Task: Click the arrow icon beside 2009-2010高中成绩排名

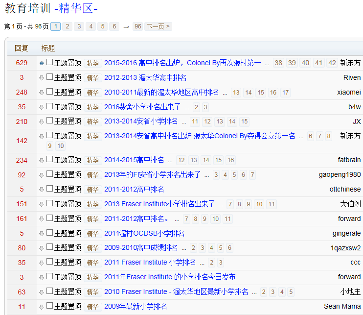Action: (x=42, y=248)
